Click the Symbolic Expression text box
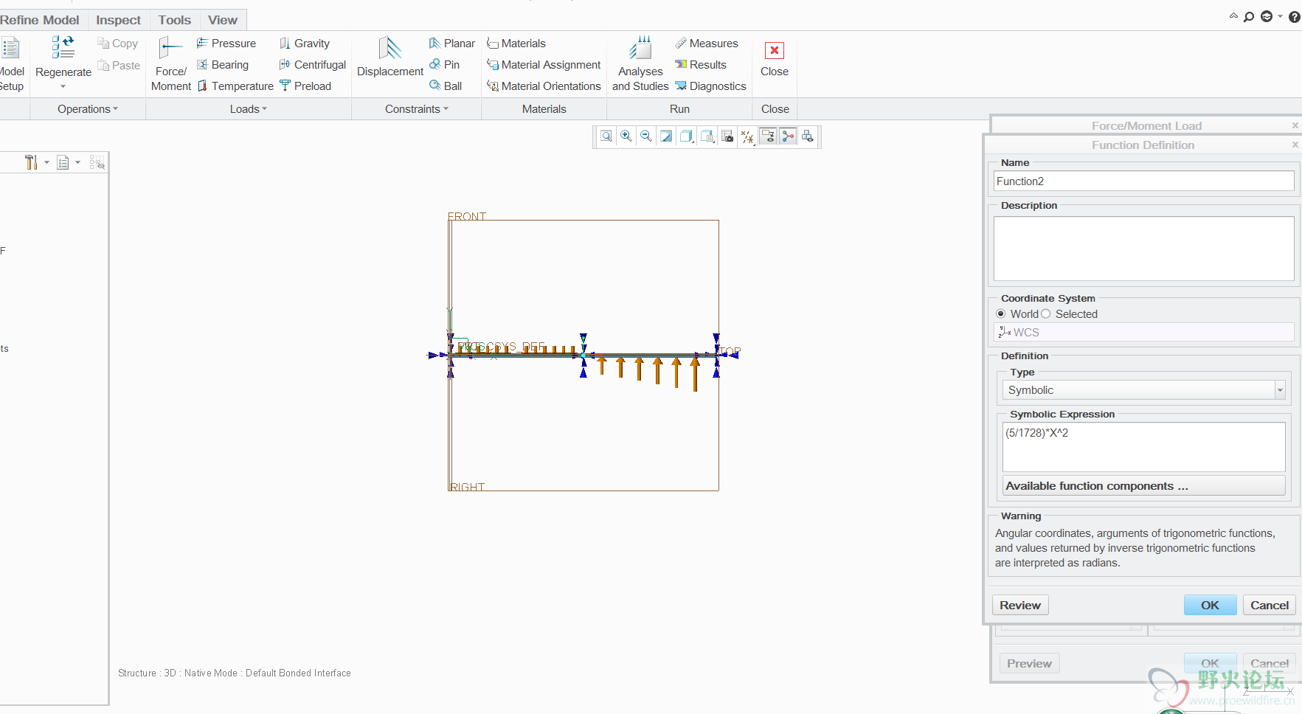This screenshot has height=714, width=1302. (x=1144, y=447)
